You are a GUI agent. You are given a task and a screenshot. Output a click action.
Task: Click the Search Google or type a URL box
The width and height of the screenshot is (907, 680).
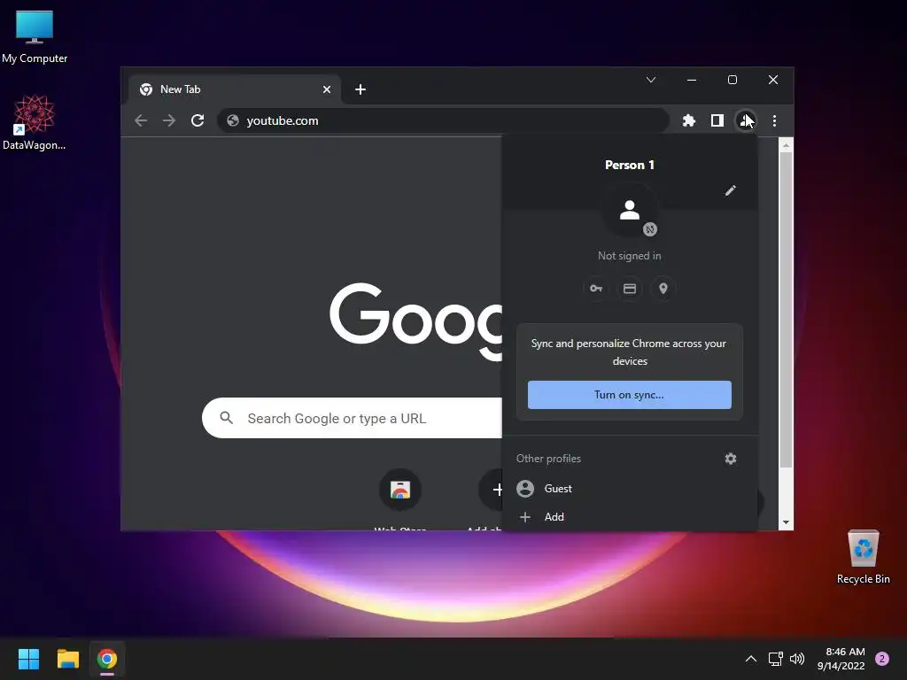tap(352, 418)
